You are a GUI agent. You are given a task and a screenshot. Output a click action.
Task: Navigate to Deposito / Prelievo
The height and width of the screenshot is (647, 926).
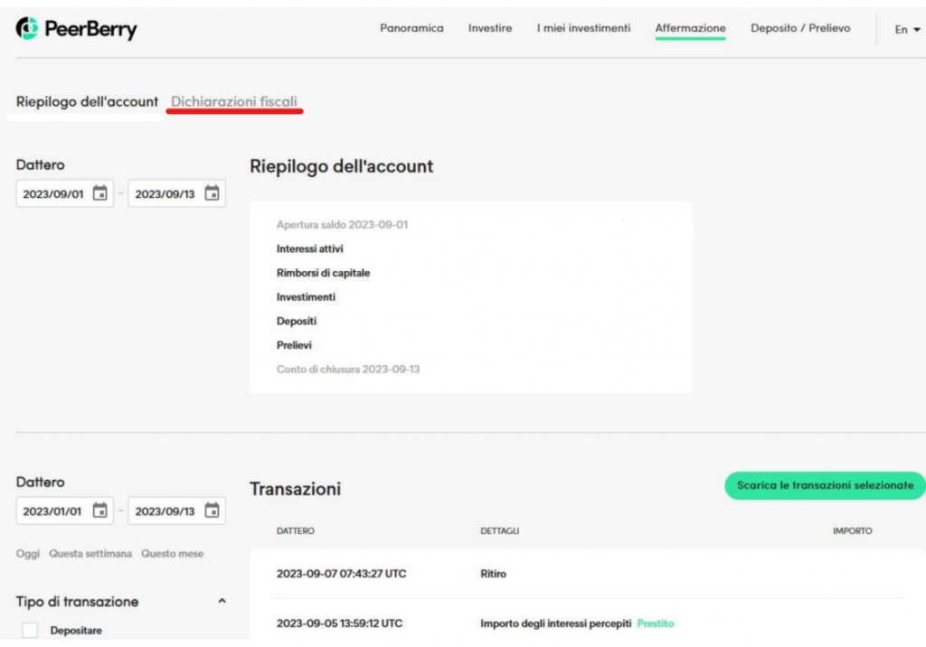(x=800, y=29)
